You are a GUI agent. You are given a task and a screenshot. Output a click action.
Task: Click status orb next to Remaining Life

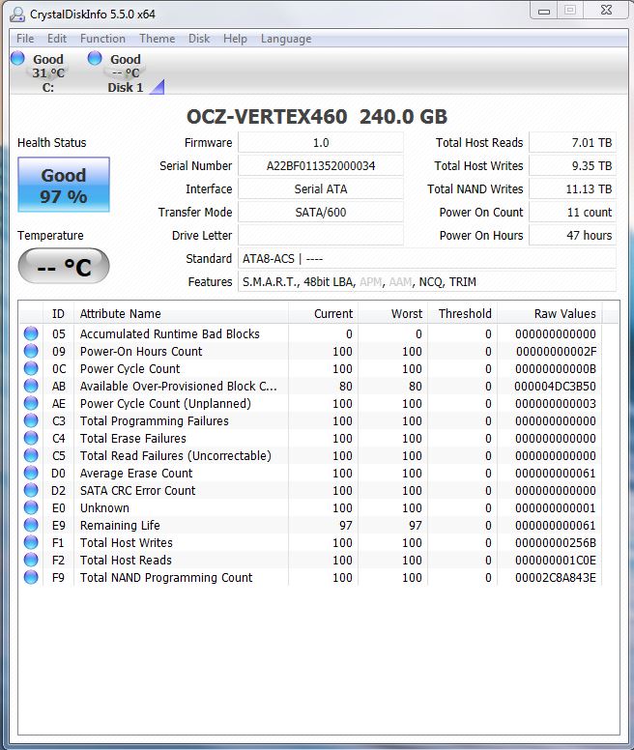(x=32, y=526)
